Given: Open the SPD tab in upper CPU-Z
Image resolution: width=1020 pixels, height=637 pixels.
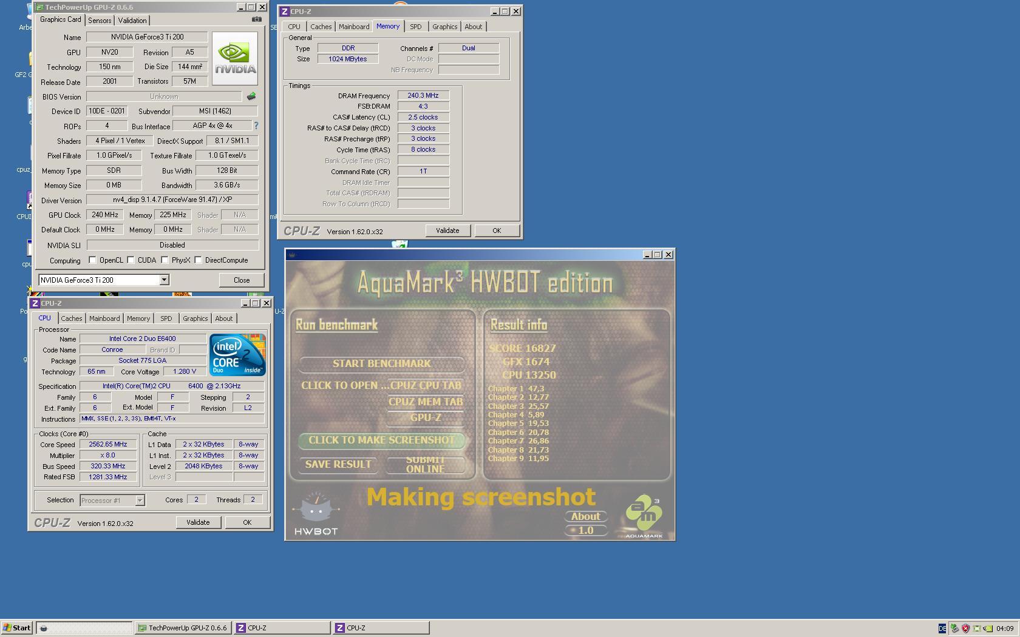Looking at the screenshot, I should coord(415,27).
